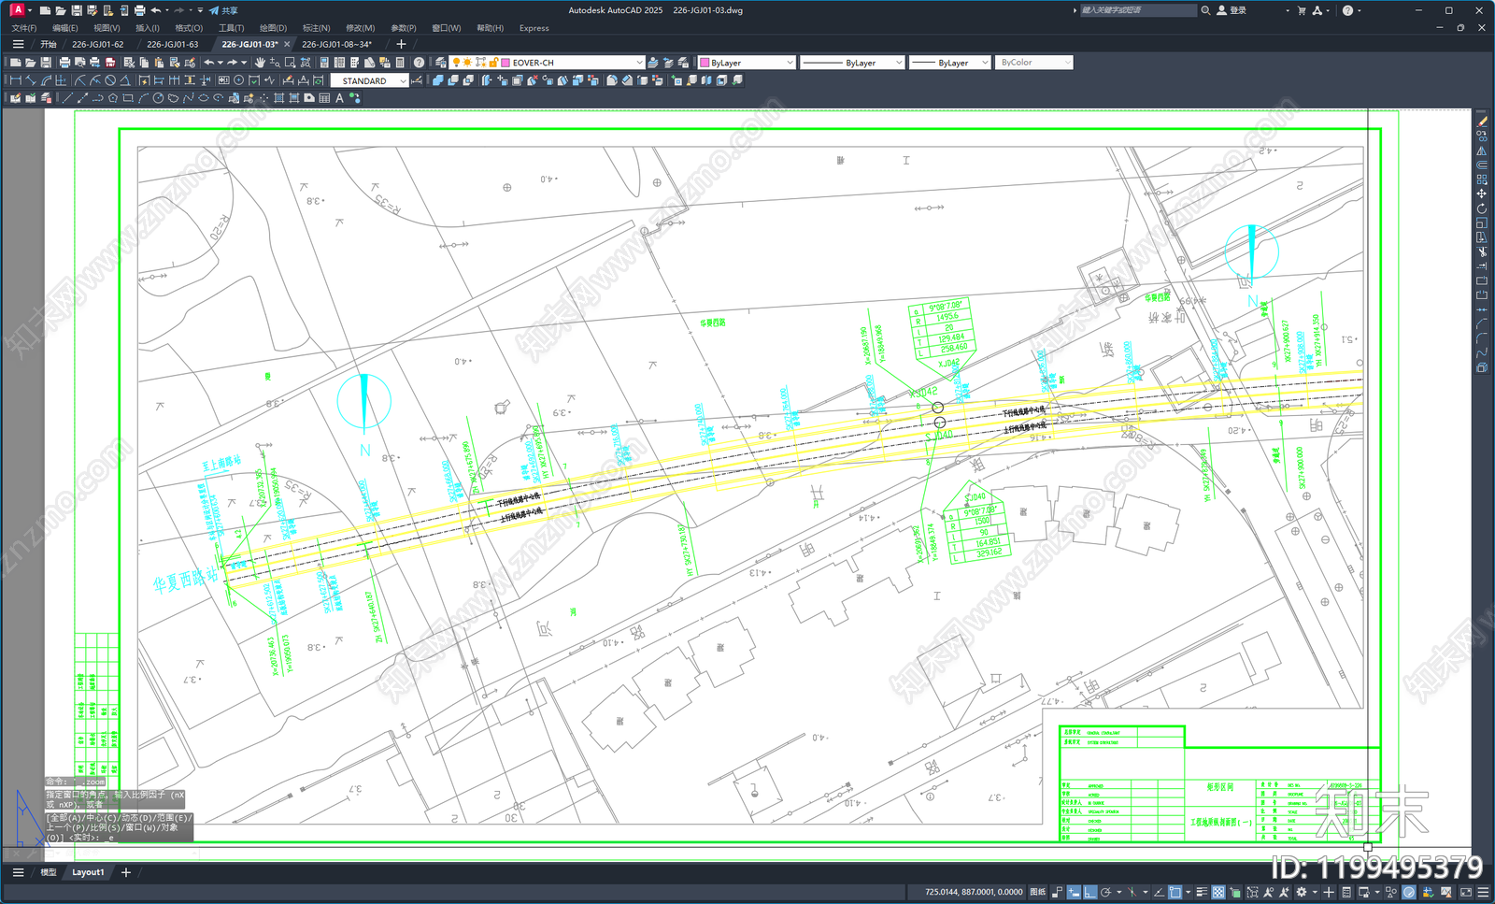Select the Linear dimension tool
1495x904 pixels.
click(15, 80)
